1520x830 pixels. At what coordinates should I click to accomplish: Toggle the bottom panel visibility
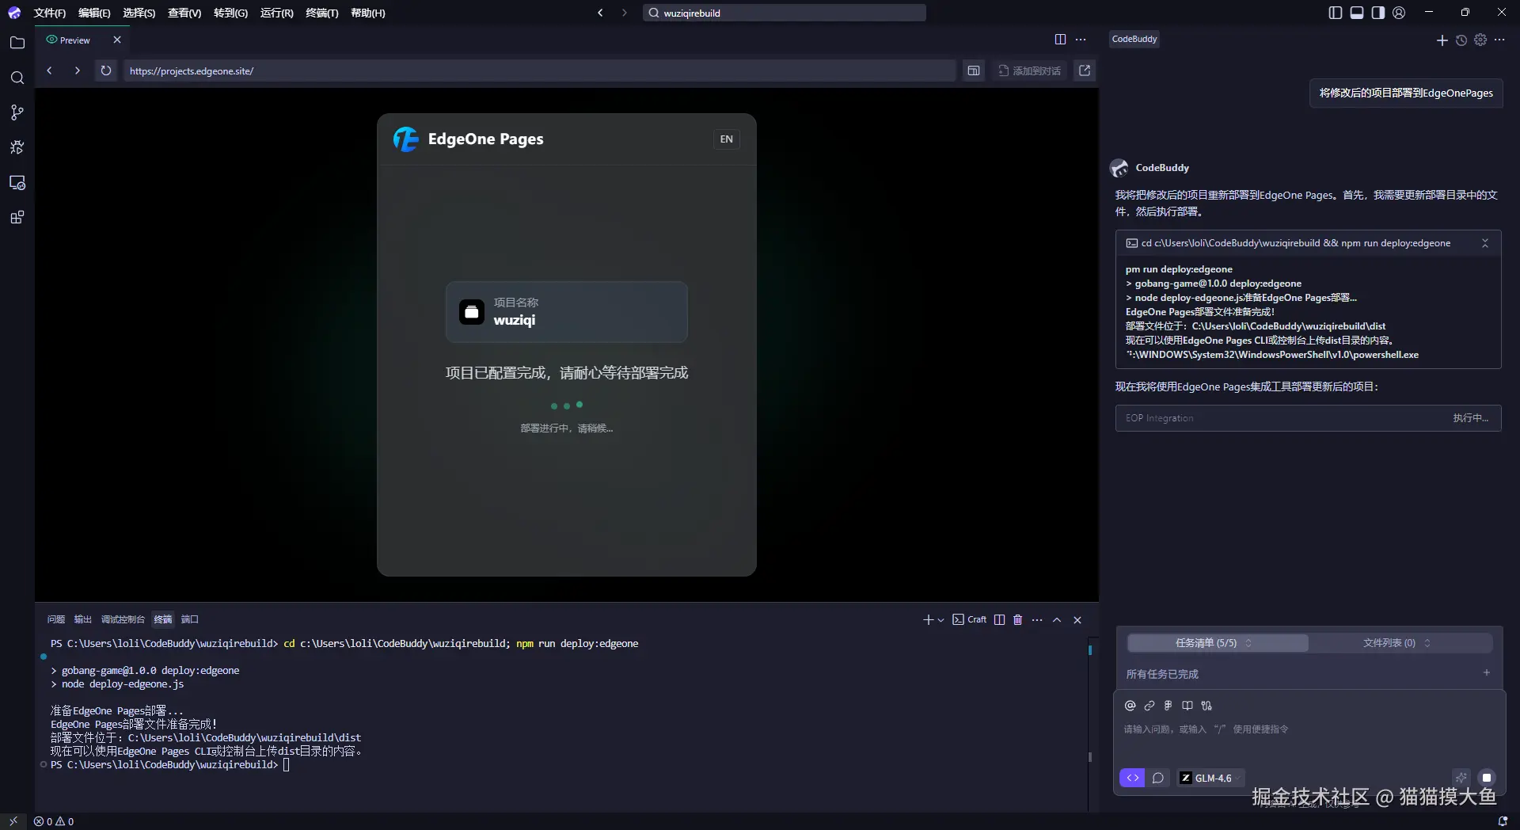coord(1357,13)
